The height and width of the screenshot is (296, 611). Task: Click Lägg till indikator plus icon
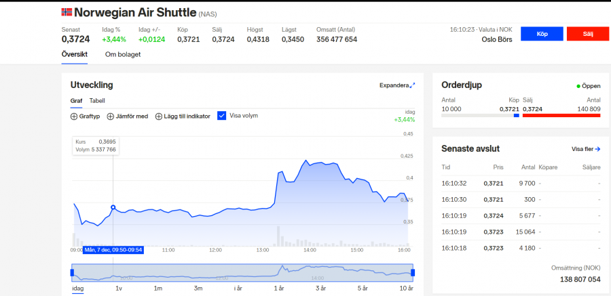click(x=159, y=117)
